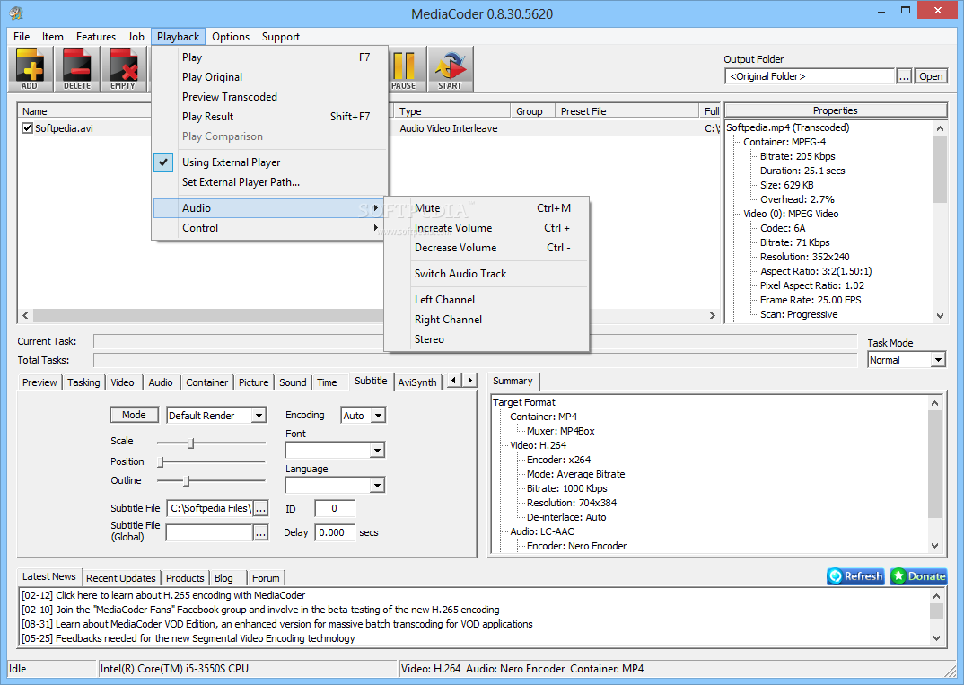The width and height of the screenshot is (964, 685).
Task: Switch to the Container tab
Action: coord(206,382)
